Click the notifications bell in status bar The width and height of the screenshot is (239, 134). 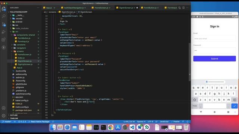(x=187, y=122)
